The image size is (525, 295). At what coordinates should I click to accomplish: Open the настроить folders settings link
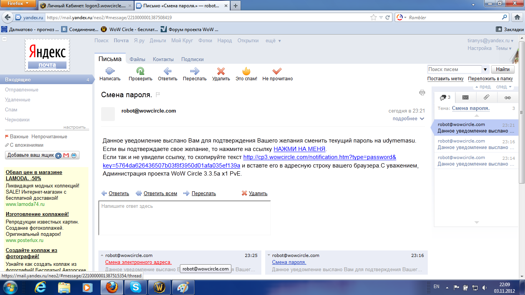point(76,127)
